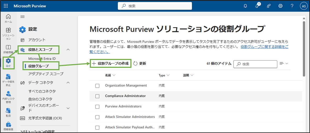This screenshot has width=310, height=133.
Task: Open Microsoft Entra ID submenu item
Action: point(42,58)
